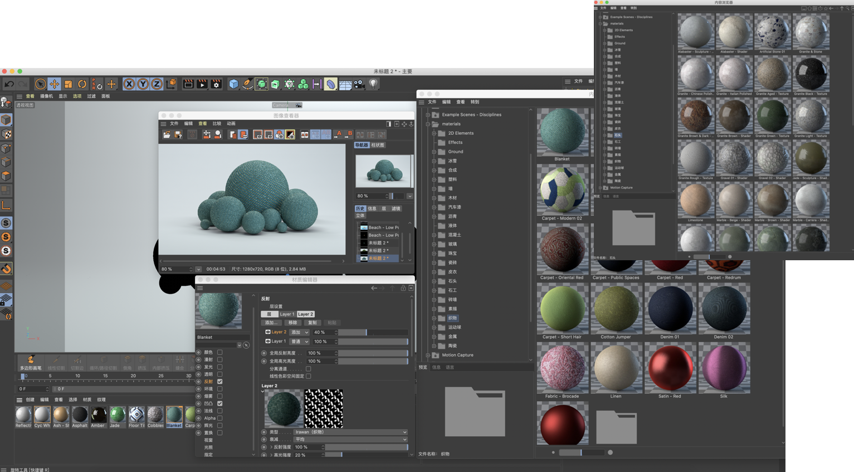Click the Floor grid icon in toolbar
854x472 pixels.
[x=345, y=84]
